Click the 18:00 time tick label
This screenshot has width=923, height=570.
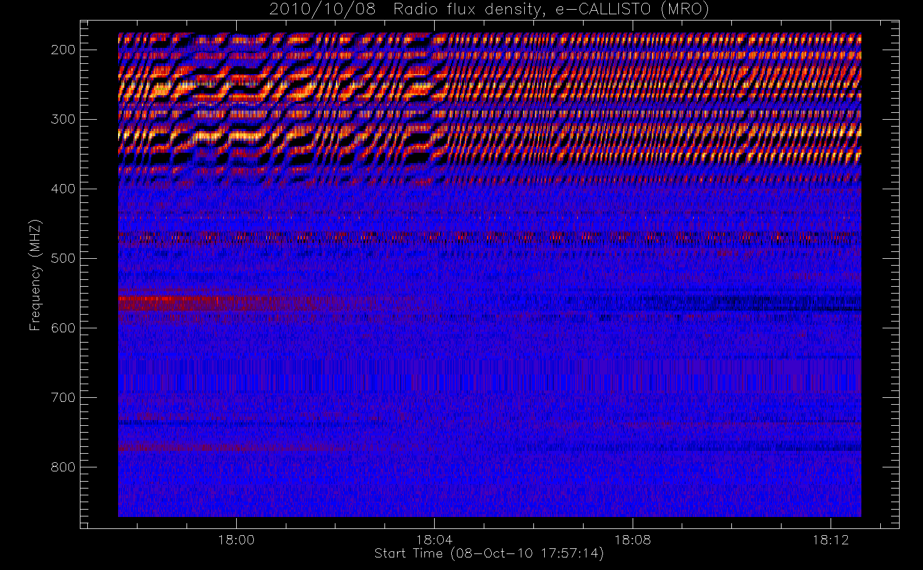pyautogui.click(x=236, y=540)
